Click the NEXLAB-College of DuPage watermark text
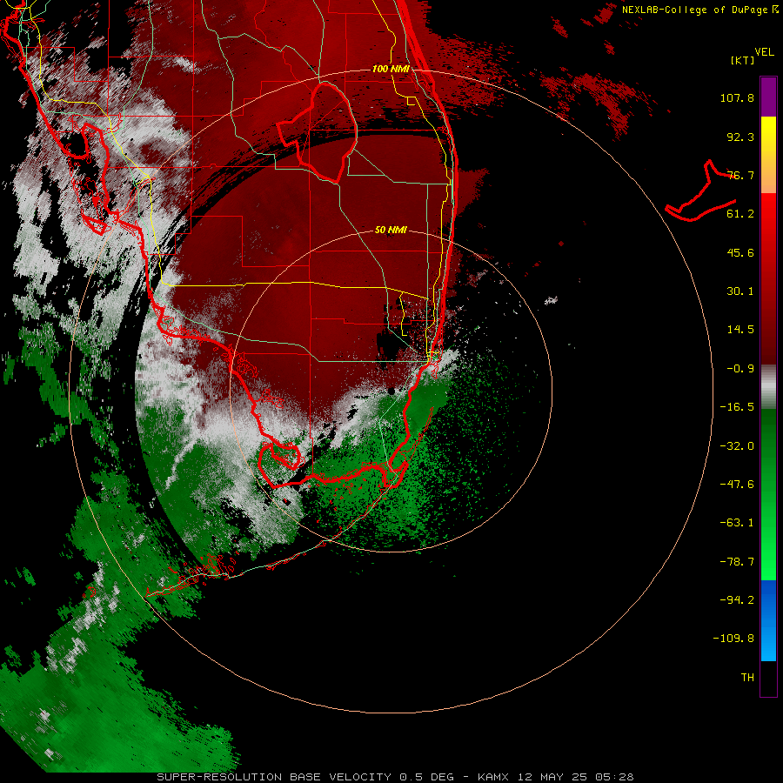The width and height of the screenshot is (783, 783). pyautogui.click(x=699, y=10)
